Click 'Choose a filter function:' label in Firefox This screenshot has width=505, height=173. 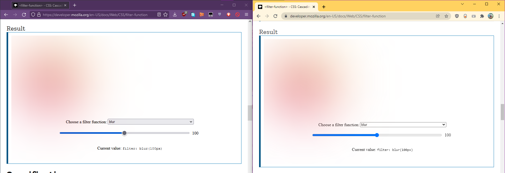86,122
